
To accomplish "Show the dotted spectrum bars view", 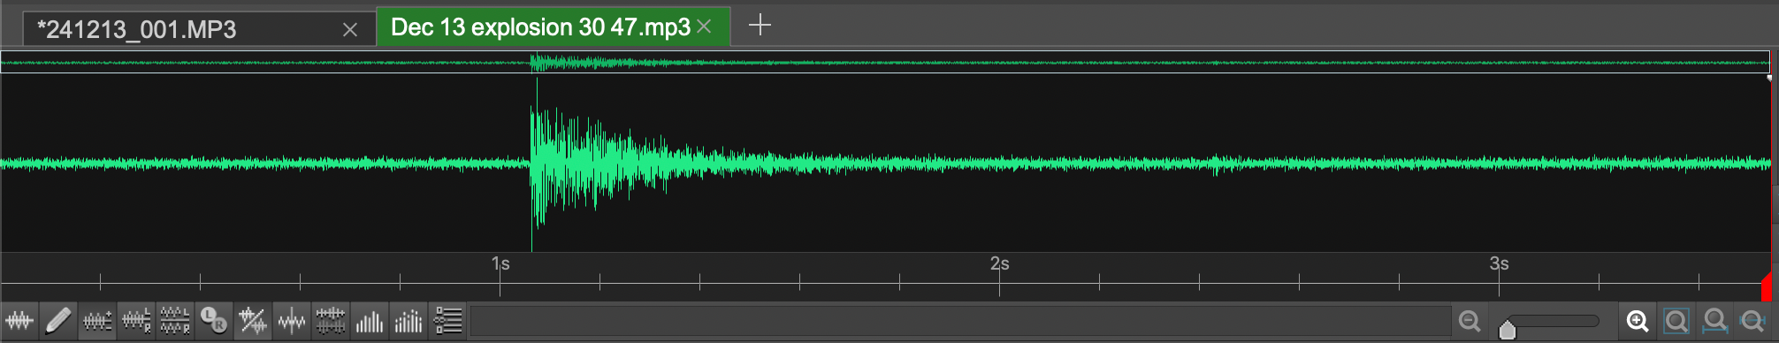I will point(408,321).
